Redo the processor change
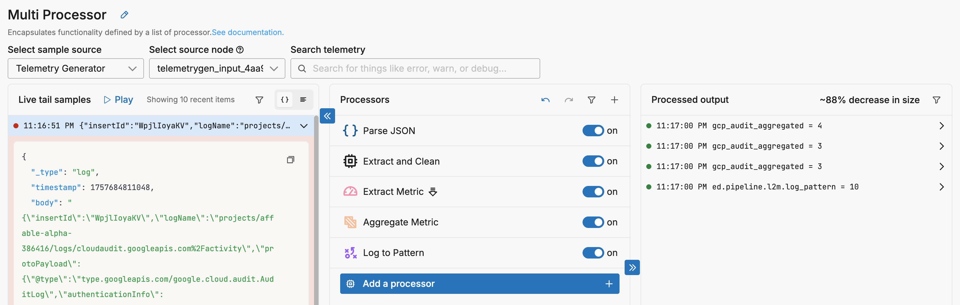 569,100
